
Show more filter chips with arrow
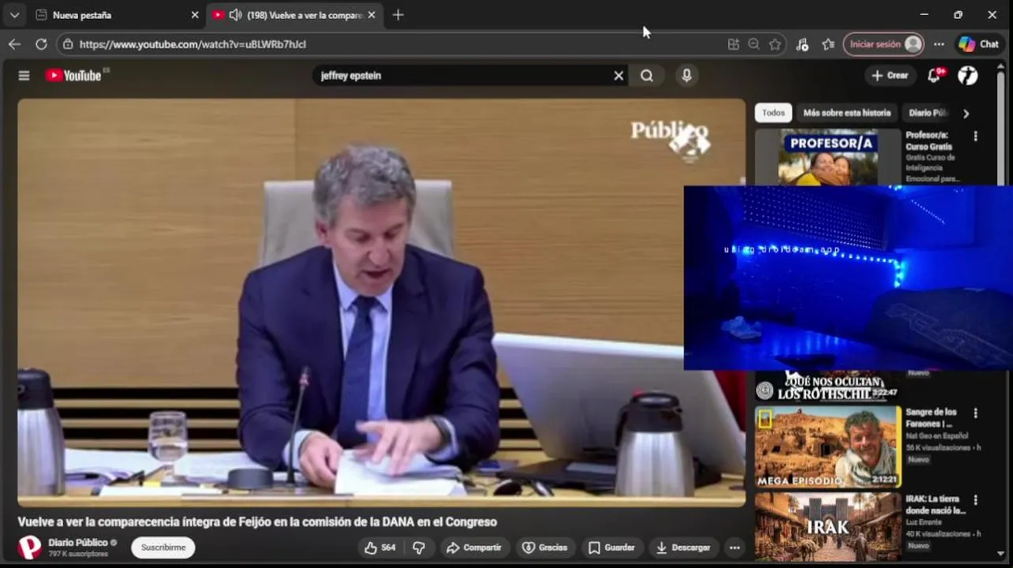pos(966,113)
